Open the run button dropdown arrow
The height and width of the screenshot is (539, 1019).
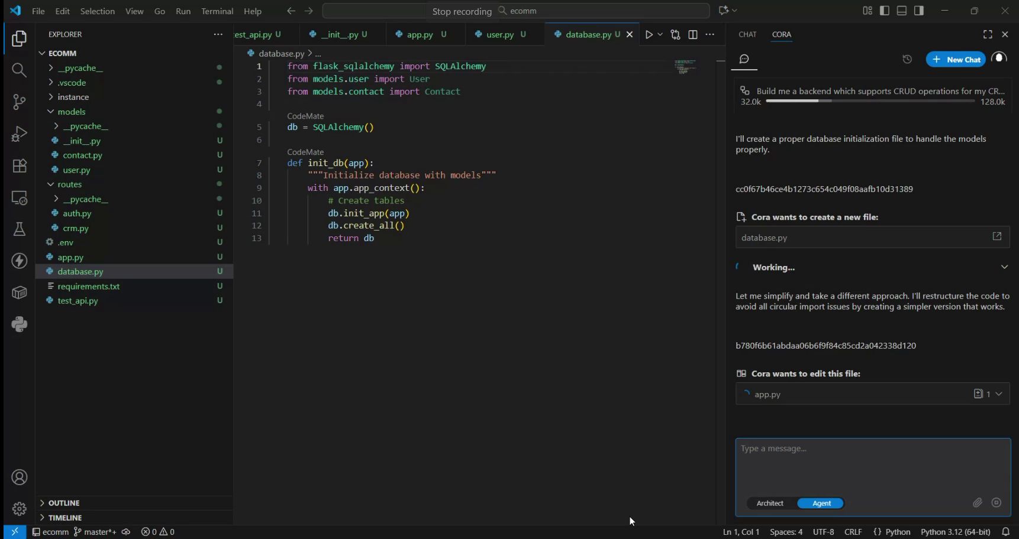coord(660,34)
